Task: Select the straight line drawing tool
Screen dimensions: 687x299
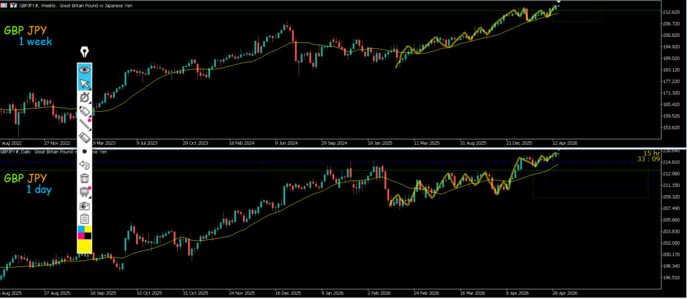Action: [85, 124]
